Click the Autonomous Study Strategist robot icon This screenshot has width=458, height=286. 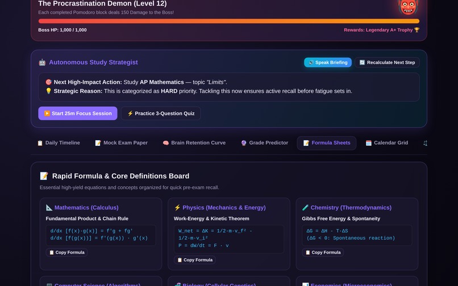click(x=42, y=62)
